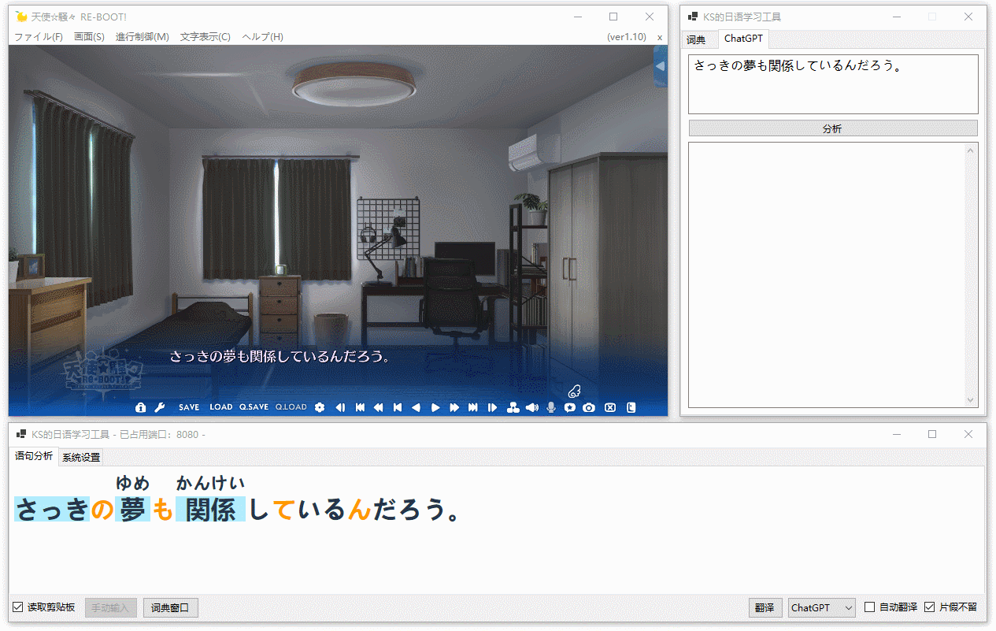Select the 语句分析 tab
Image resolution: width=996 pixels, height=631 pixels.
[x=34, y=456]
